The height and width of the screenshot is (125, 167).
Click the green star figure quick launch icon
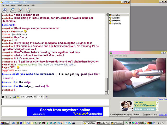point(47,123)
